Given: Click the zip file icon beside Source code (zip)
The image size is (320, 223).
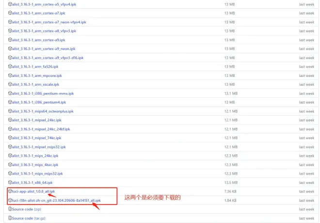Looking at the screenshot, I should tap(10, 209).
